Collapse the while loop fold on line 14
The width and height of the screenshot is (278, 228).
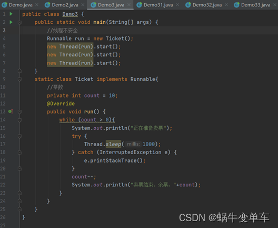pyautogui.click(x=19, y=120)
